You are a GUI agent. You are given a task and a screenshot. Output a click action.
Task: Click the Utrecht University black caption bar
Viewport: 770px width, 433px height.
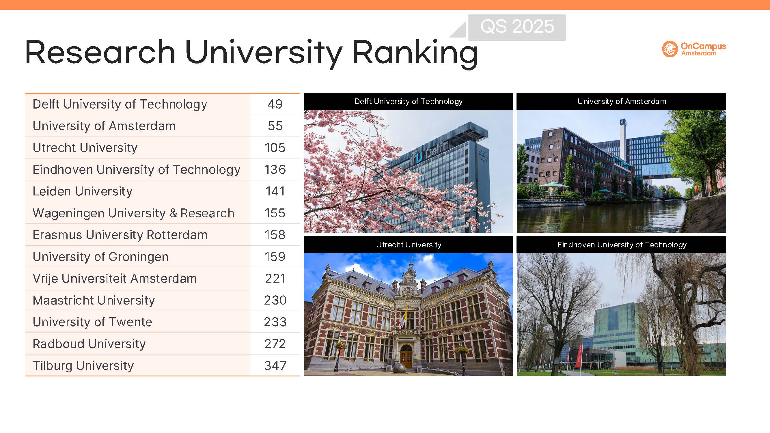408,245
